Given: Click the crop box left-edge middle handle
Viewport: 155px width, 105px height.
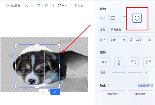Looking at the screenshot, I should (x=15, y=66).
